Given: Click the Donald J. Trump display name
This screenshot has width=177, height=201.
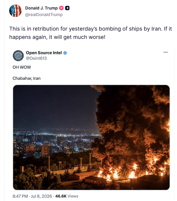Looking at the screenshot, I should tap(41, 8).
